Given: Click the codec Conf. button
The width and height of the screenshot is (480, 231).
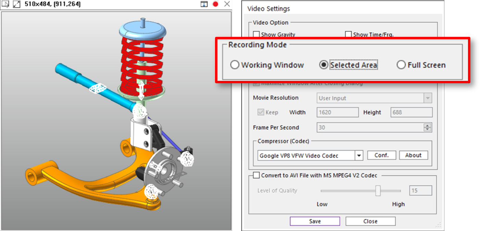Looking at the screenshot, I should tap(381, 155).
